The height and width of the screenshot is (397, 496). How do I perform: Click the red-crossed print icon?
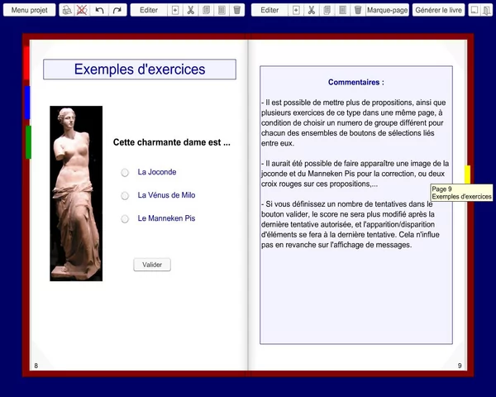click(x=82, y=10)
